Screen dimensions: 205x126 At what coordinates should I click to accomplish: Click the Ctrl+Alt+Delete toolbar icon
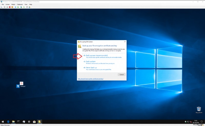pyautogui.click(x=2, y=7)
